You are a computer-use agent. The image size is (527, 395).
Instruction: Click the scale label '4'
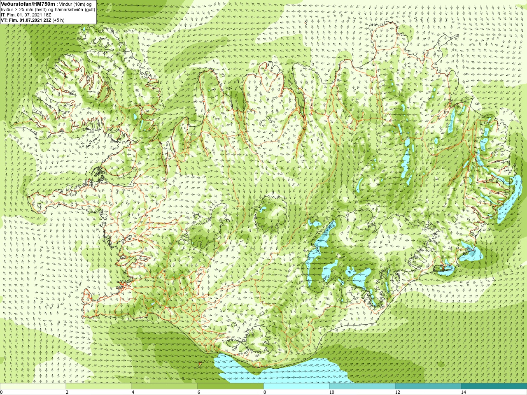click(x=133, y=392)
